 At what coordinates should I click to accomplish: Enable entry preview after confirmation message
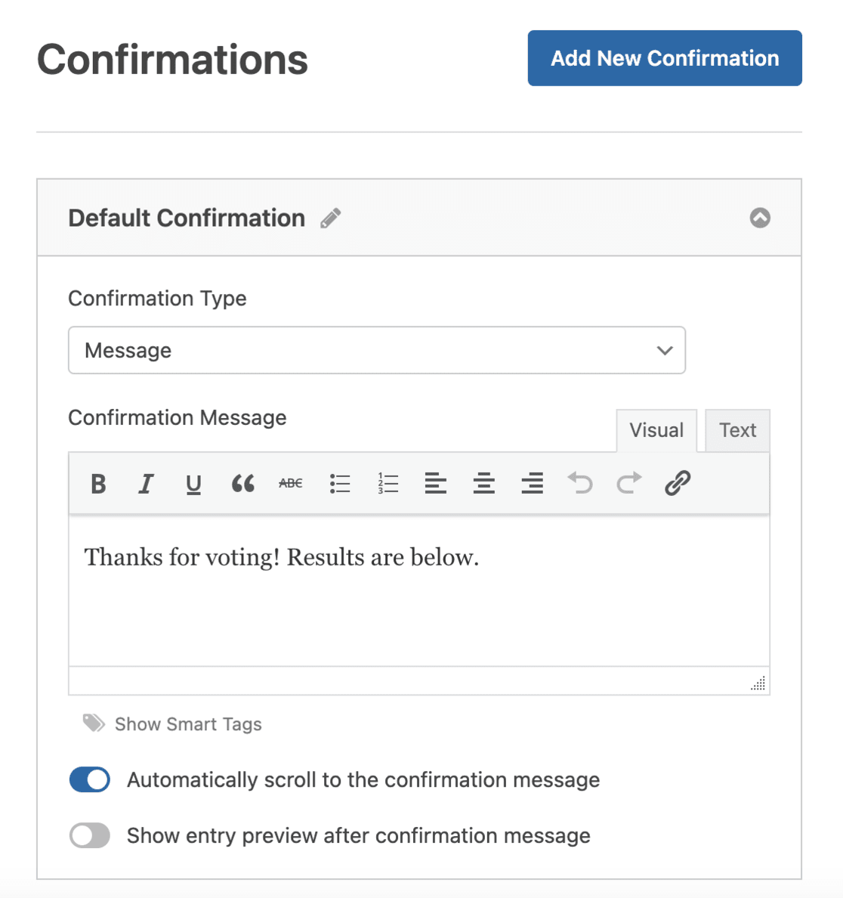pos(89,835)
